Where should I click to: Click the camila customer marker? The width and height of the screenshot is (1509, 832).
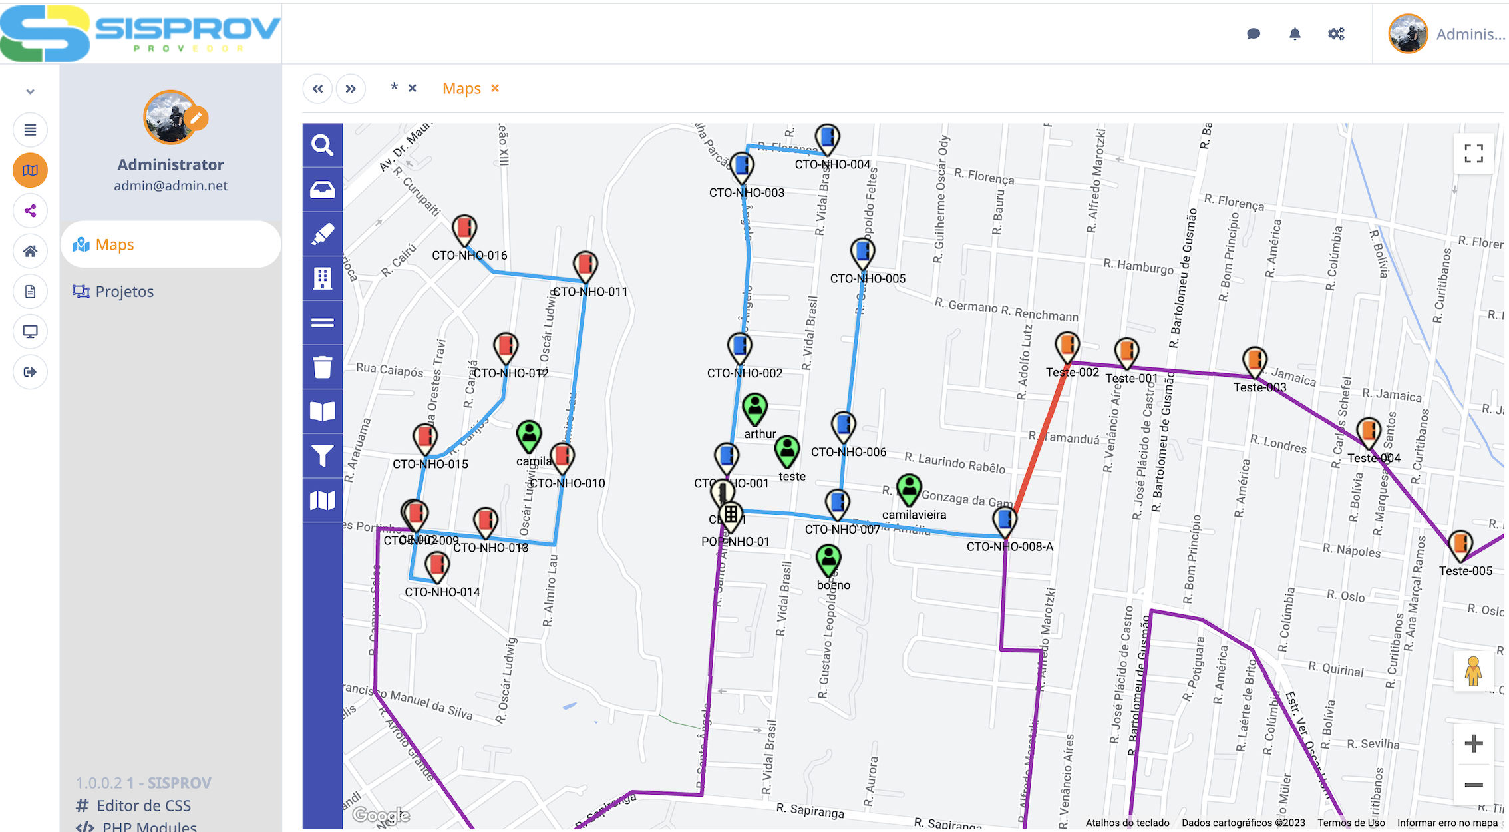click(529, 437)
